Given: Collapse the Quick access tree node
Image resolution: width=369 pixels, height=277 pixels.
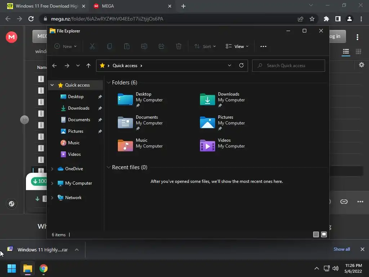Looking at the screenshot, I should [52, 85].
